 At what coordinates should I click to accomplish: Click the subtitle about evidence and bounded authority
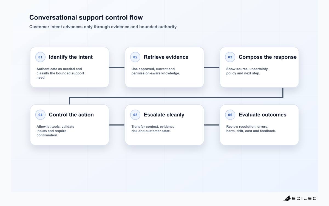(103, 27)
